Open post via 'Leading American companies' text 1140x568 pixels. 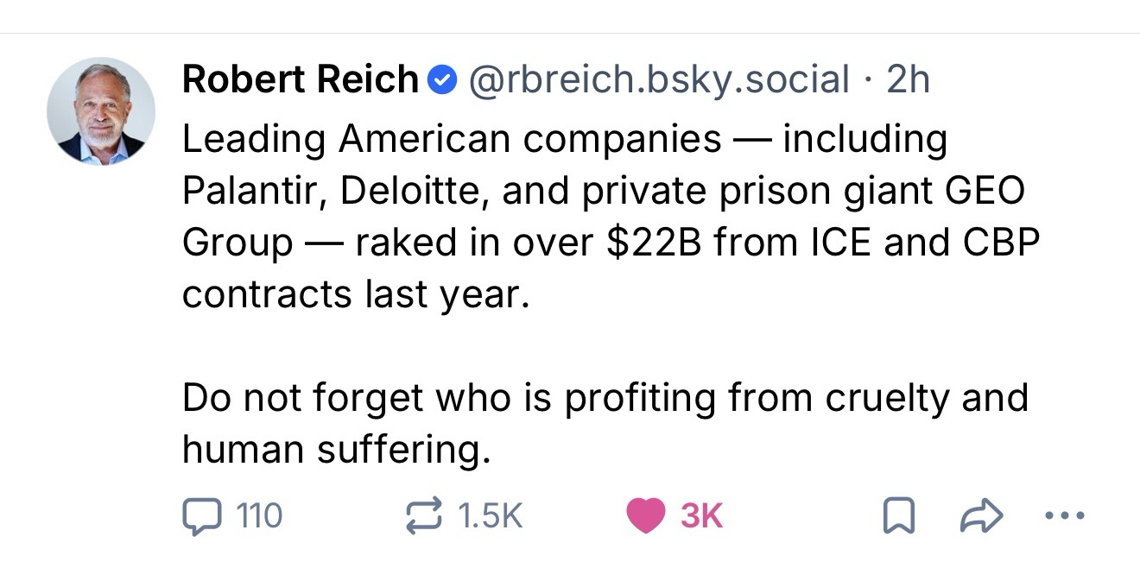pos(451,139)
